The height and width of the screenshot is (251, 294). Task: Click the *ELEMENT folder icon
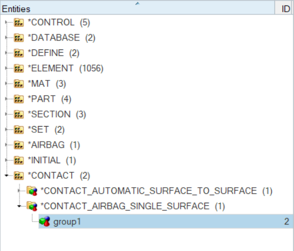coord(19,68)
